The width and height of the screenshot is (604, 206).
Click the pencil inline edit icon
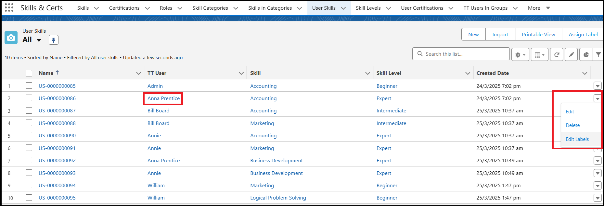(571, 54)
